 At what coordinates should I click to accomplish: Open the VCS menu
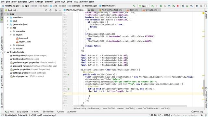coord(76,2)
